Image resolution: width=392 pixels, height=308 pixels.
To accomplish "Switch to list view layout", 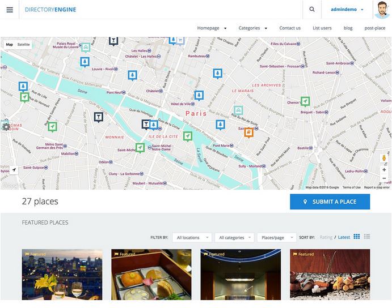I will click(x=366, y=237).
